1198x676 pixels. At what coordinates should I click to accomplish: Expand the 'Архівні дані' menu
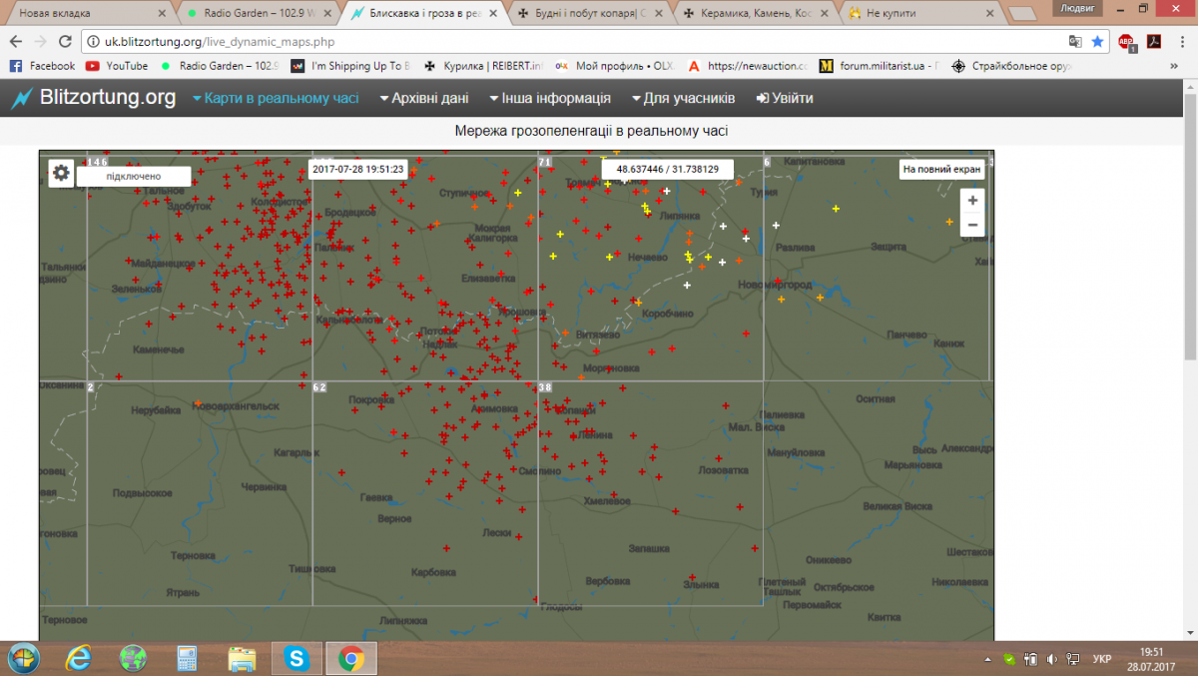(424, 99)
